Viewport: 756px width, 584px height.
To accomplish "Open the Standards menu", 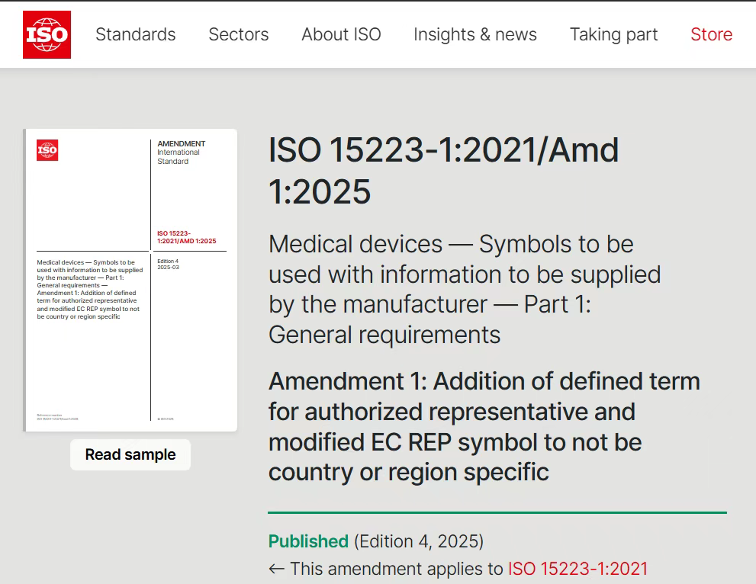I will click(135, 34).
